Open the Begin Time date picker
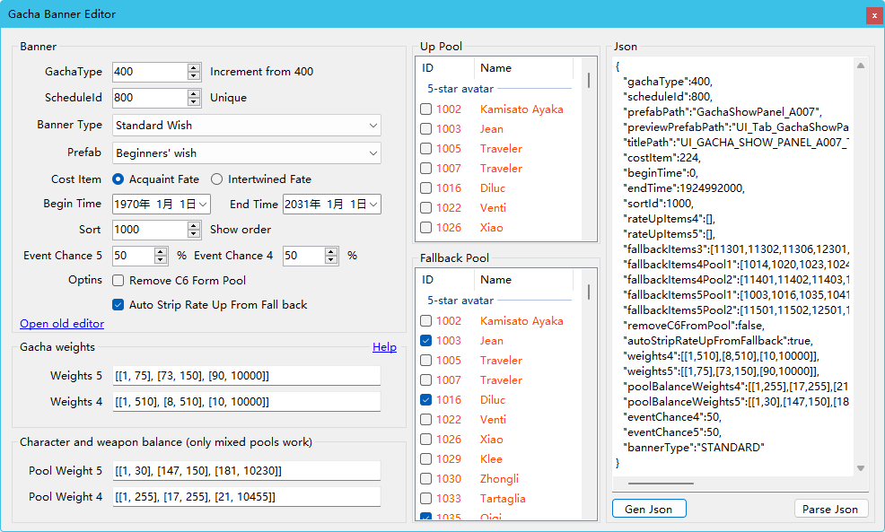This screenshot has height=532, width=885. (203, 205)
